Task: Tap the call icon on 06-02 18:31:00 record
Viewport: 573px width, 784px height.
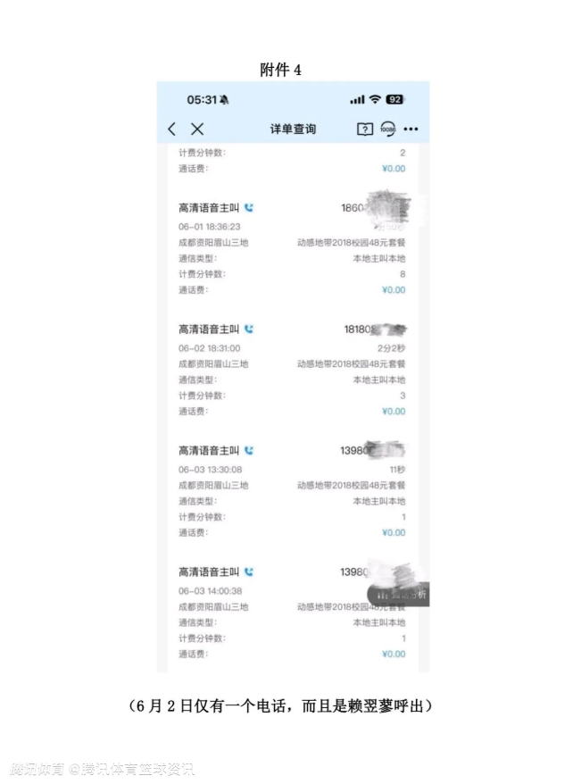Action: pos(249,329)
